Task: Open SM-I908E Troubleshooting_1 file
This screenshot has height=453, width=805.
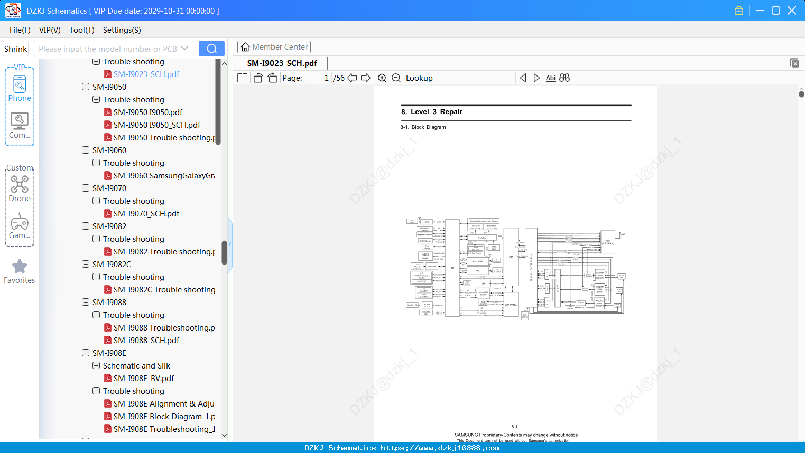Action: tap(164, 429)
